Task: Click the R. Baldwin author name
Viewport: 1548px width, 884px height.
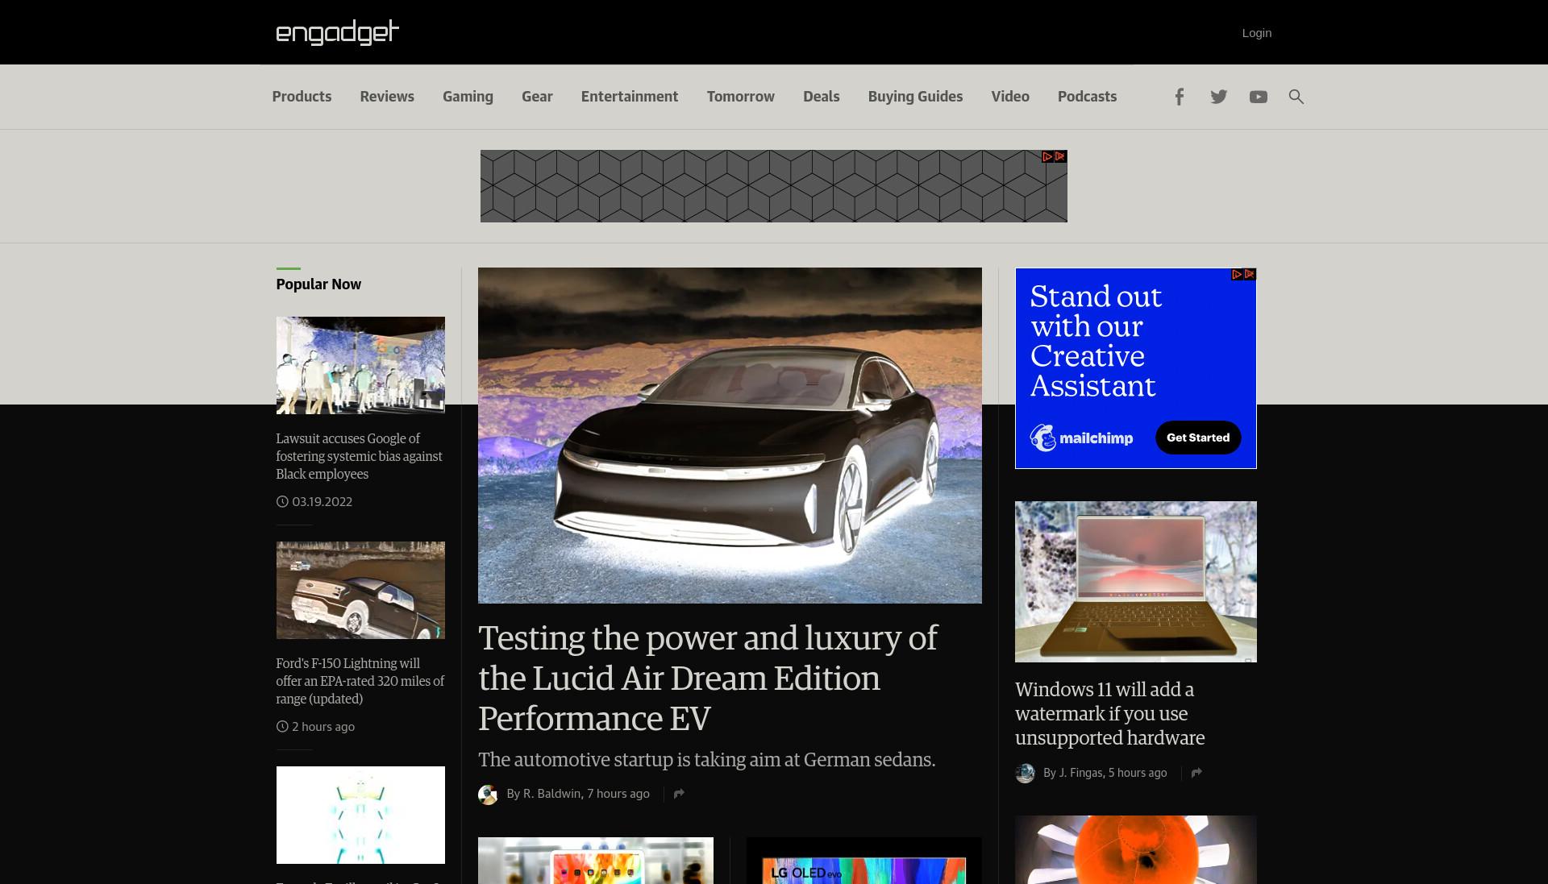Action: click(551, 794)
